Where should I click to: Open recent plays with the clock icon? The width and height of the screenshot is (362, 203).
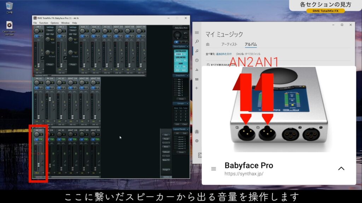pos(197,60)
